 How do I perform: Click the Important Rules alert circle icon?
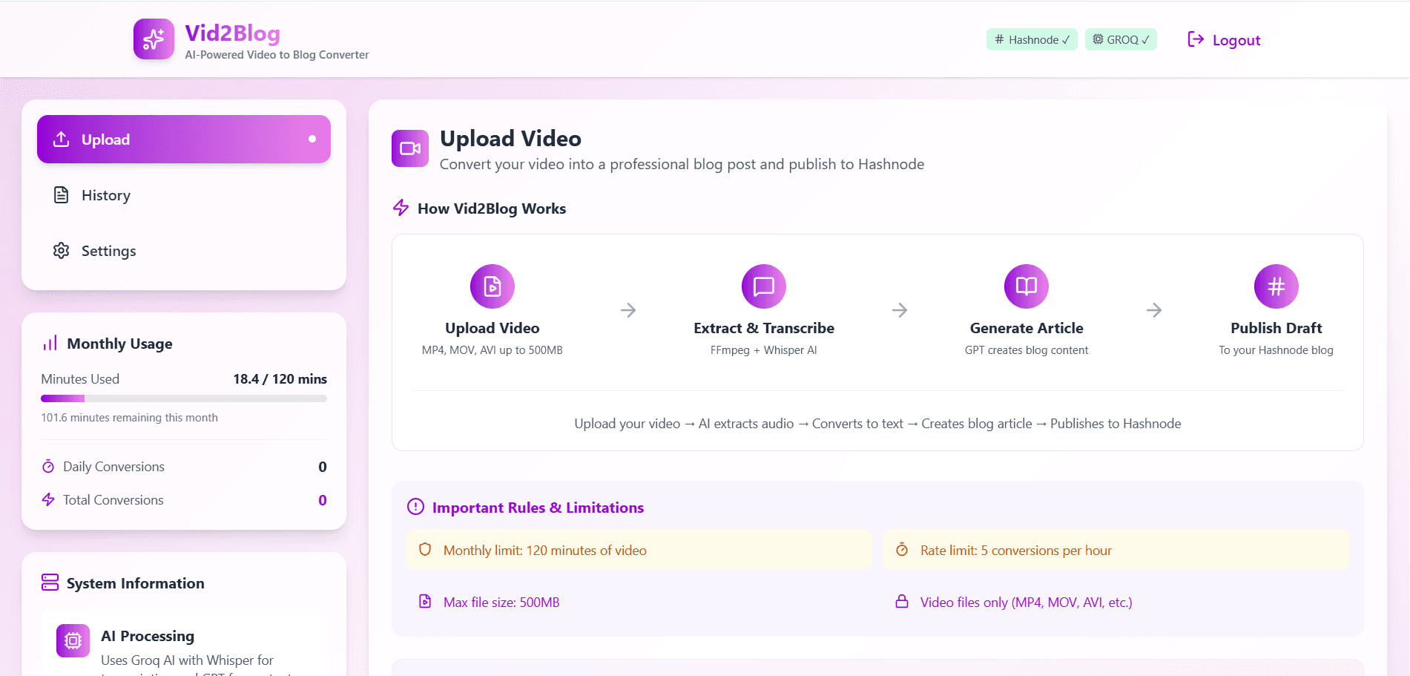coord(416,507)
